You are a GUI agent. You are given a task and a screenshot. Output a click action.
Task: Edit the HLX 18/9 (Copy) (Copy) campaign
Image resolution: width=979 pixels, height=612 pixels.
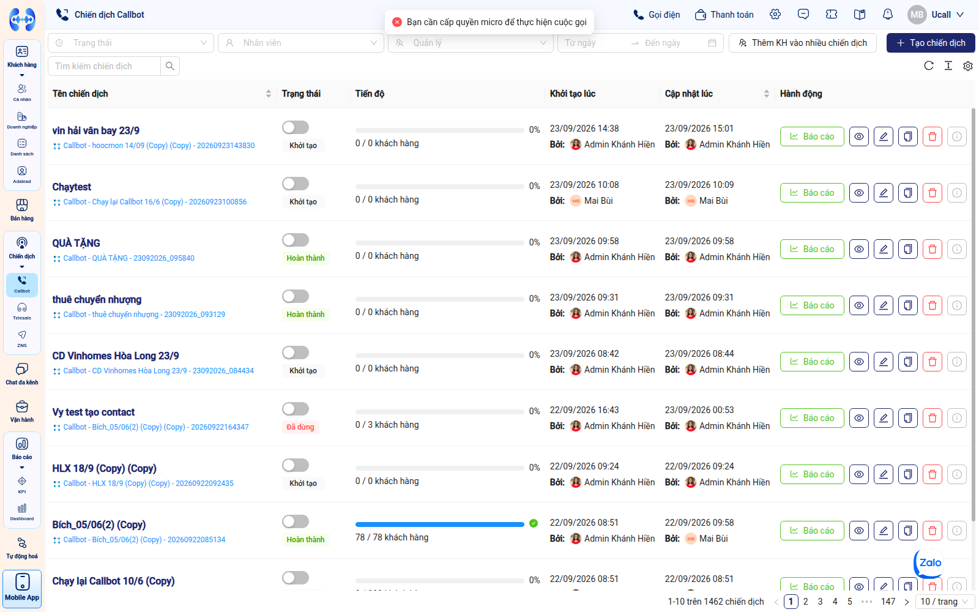click(x=884, y=474)
